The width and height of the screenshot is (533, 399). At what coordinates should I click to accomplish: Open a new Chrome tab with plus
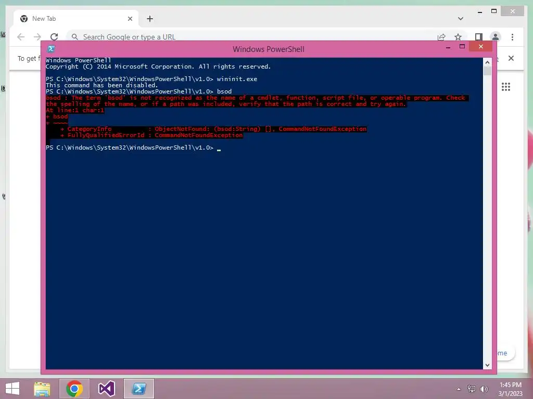[x=150, y=19]
